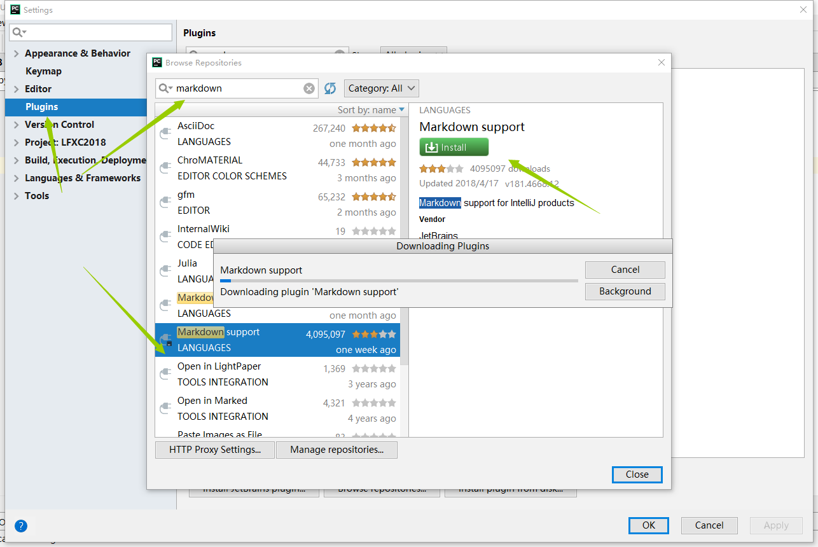Click the 4,321 download count
The image size is (818, 547).
point(334,403)
